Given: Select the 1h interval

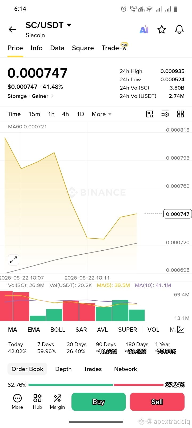Looking at the screenshot, I should click(x=51, y=114).
